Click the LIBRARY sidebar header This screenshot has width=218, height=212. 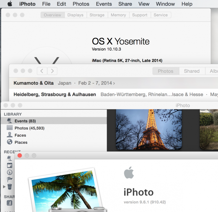click(13, 114)
